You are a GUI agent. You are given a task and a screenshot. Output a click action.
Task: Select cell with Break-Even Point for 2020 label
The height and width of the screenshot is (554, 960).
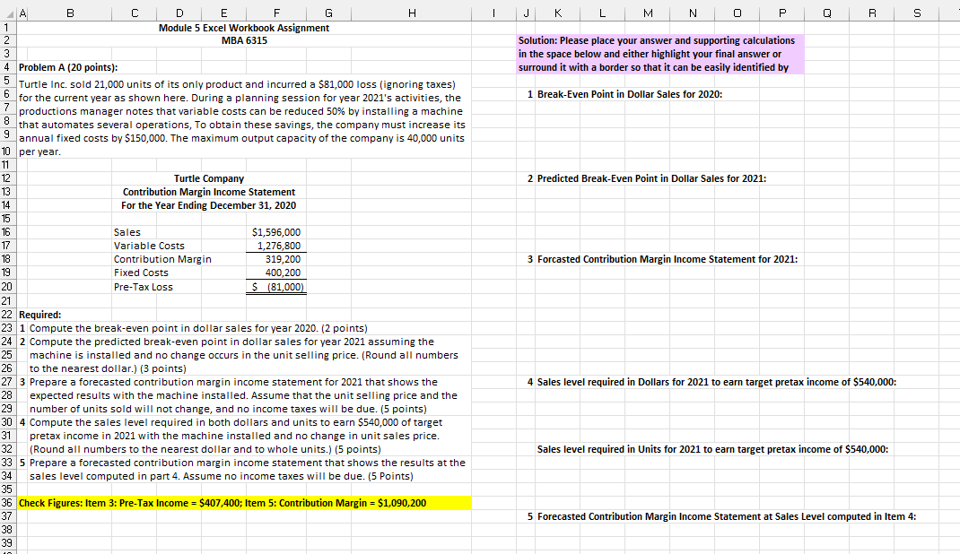click(610, 94)
